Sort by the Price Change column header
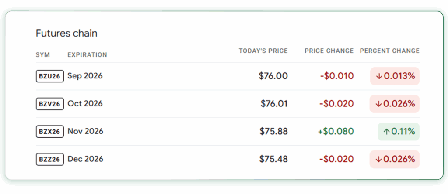This screenshot has width=448, height=194. point(329,51)
